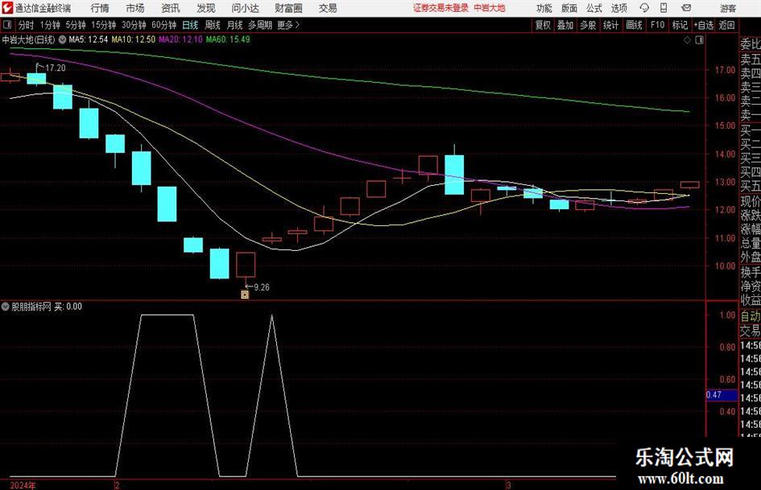Switch to 多周期 multi-period tab
The height and width of the screenshot is (490, 761).
260,25
